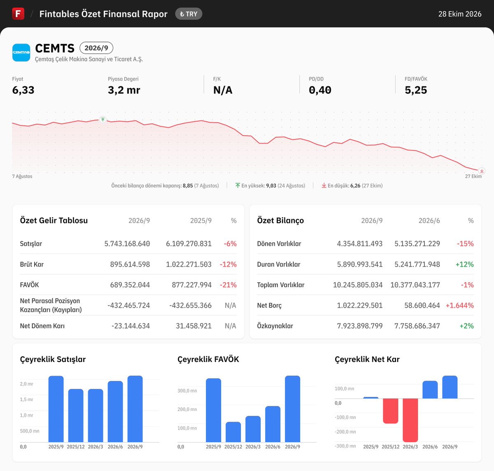Click the 2026/9 bar in Çeyreklik FAVÖK
The width and height of the screenshot is (494, 471).
tap(293, 409)
